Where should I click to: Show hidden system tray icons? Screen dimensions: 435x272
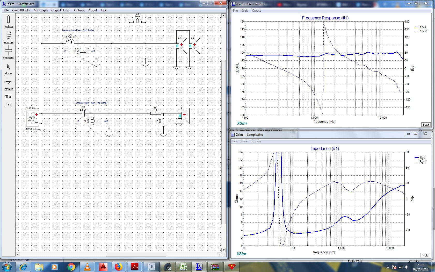pyautogui.click(x=388, y=267)
